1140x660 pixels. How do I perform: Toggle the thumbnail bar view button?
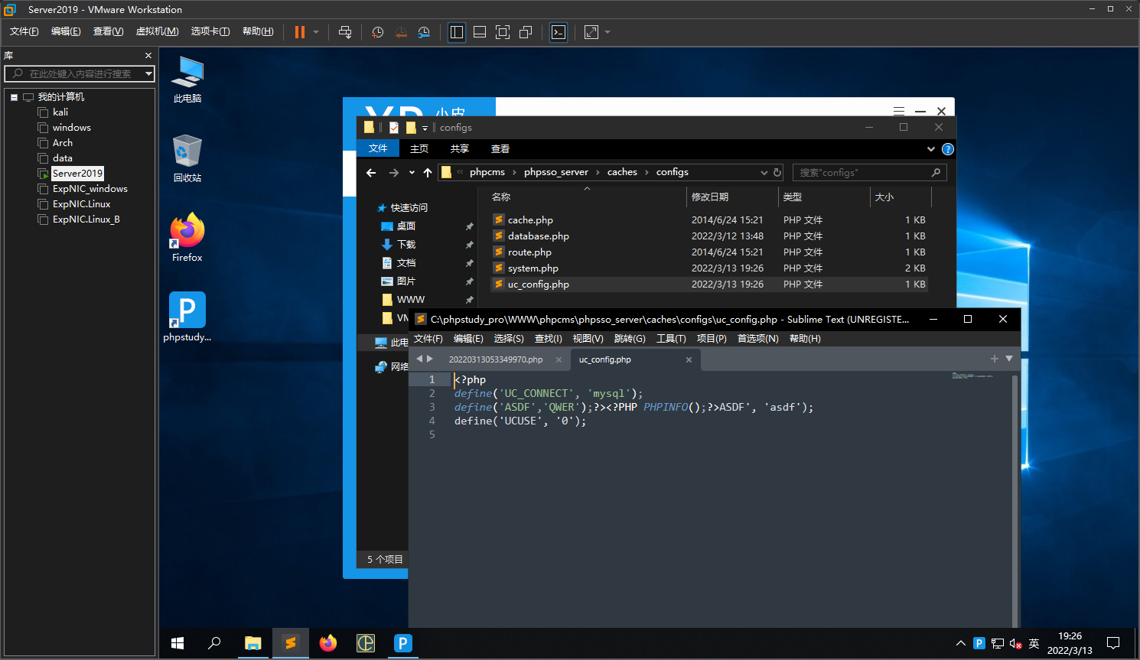click(480, 32)
